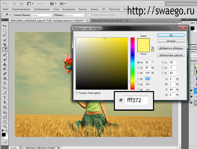Select the G green radio button
Image resolution: width=197 pixels, height=149 pixels.
[x=138, y=84]
